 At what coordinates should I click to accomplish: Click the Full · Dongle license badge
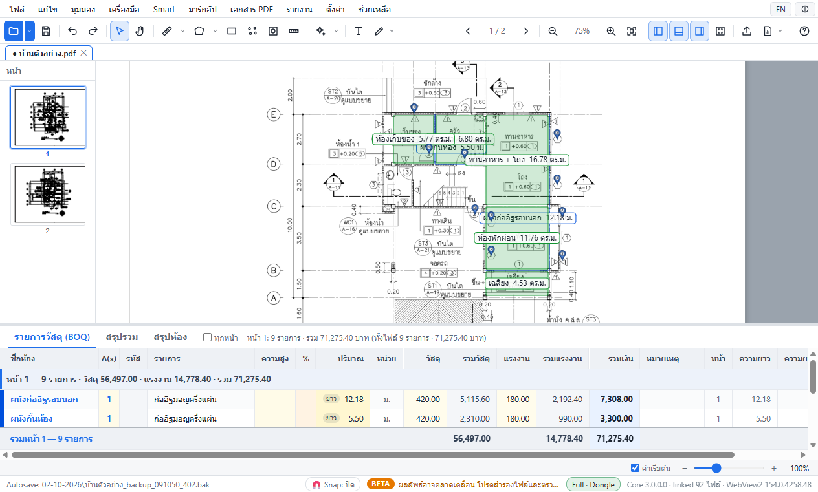click(593, 484)
